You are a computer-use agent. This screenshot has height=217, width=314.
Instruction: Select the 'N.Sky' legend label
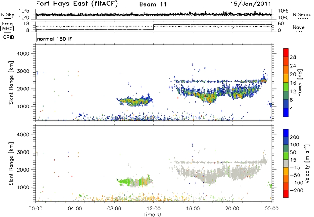tap(7, 14)
